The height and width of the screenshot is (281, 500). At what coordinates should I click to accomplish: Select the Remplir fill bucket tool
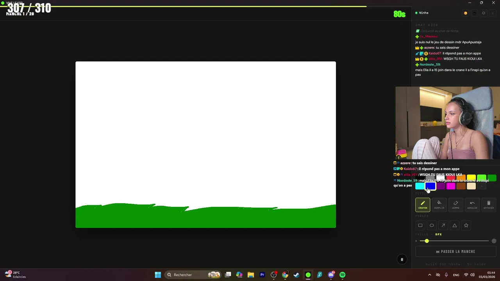point(439,205)
